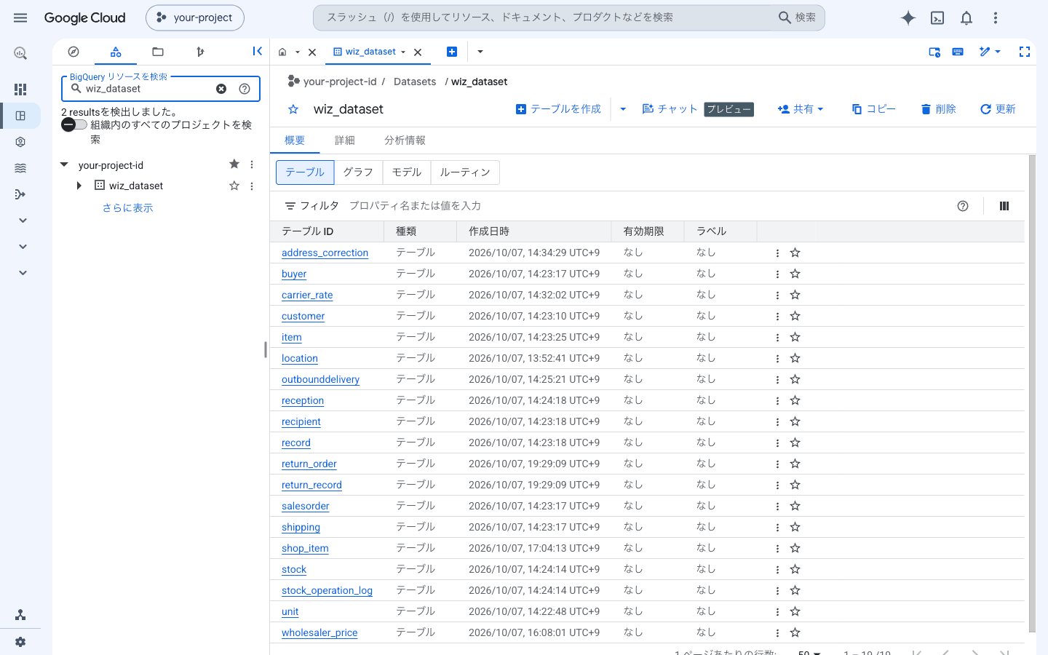1048x655 pixels.
Task: Open the project selector your-project
Action: point(195,17)
